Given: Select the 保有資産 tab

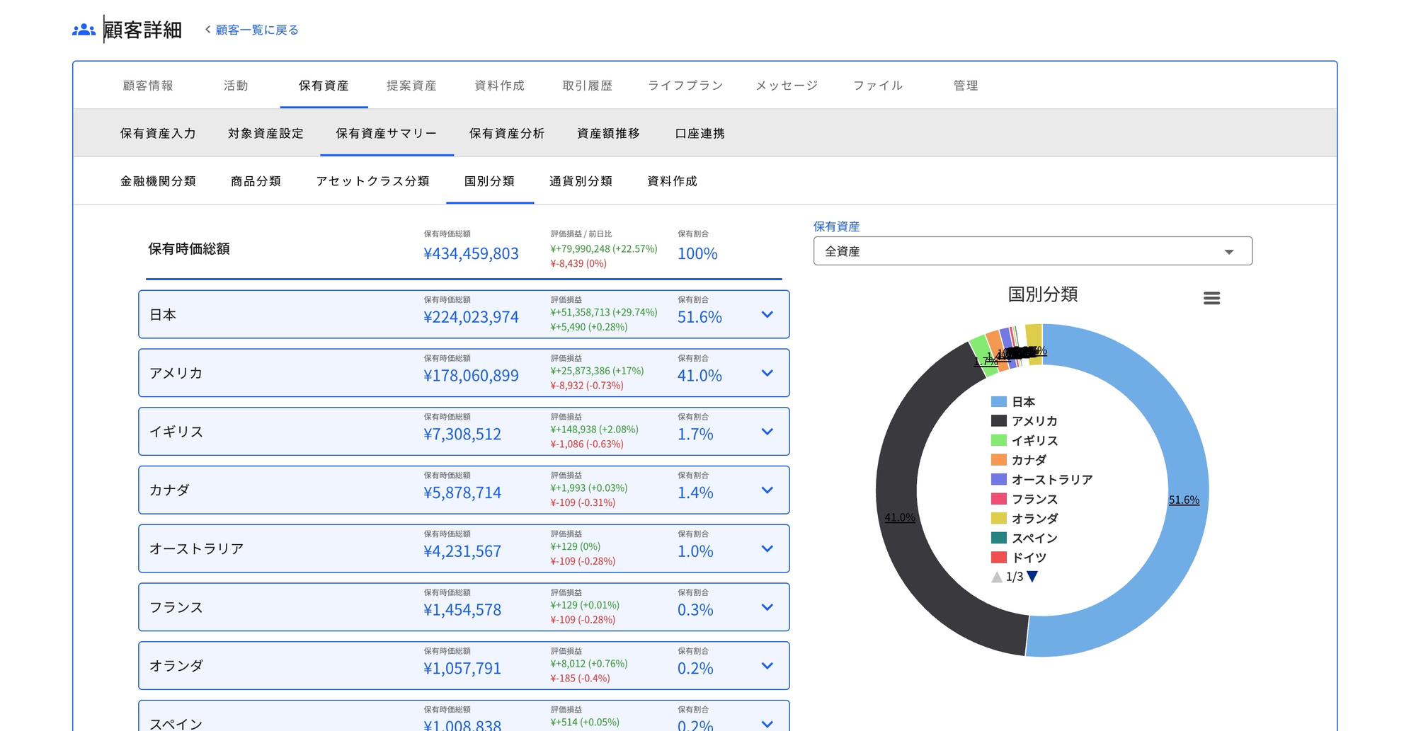Looking at the screenshot, I should (x=324, y=86).
